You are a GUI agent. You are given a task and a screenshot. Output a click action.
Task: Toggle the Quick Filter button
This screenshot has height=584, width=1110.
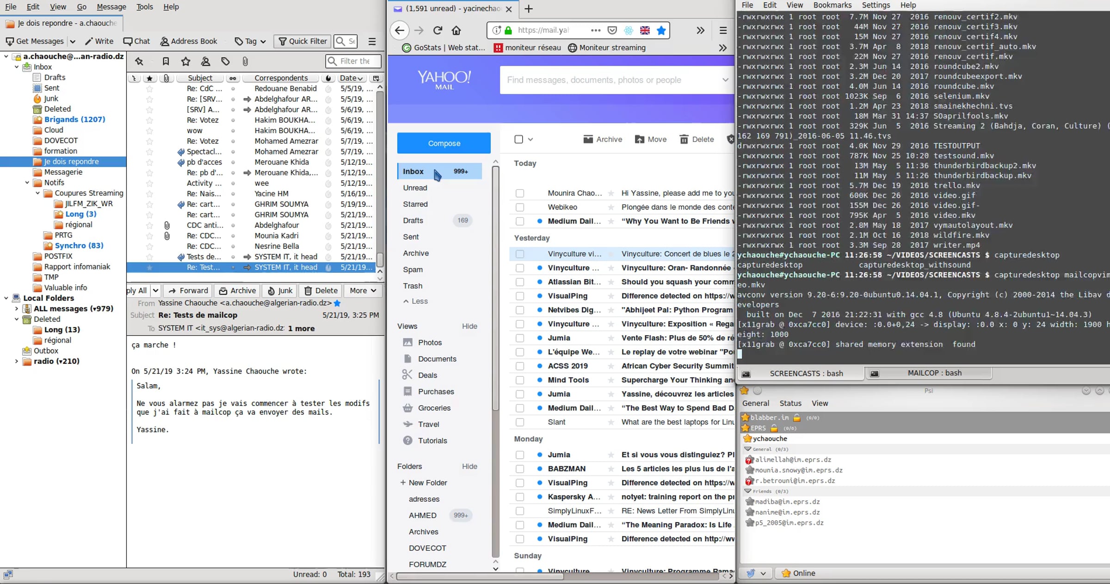click(x=303, y=41)
